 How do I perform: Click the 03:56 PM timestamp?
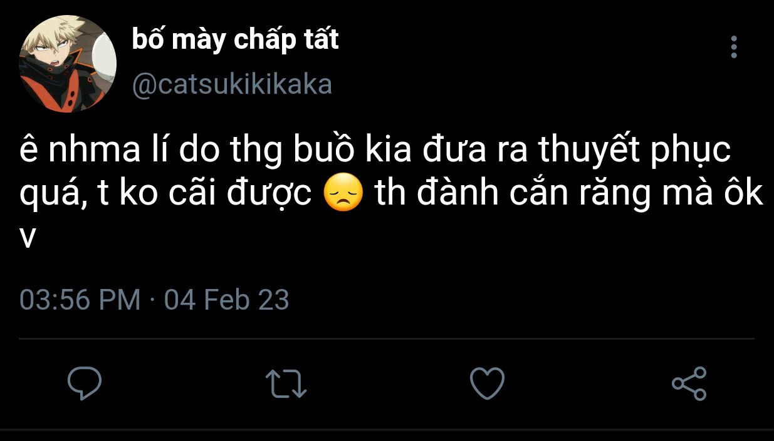[x=80, y=300]
